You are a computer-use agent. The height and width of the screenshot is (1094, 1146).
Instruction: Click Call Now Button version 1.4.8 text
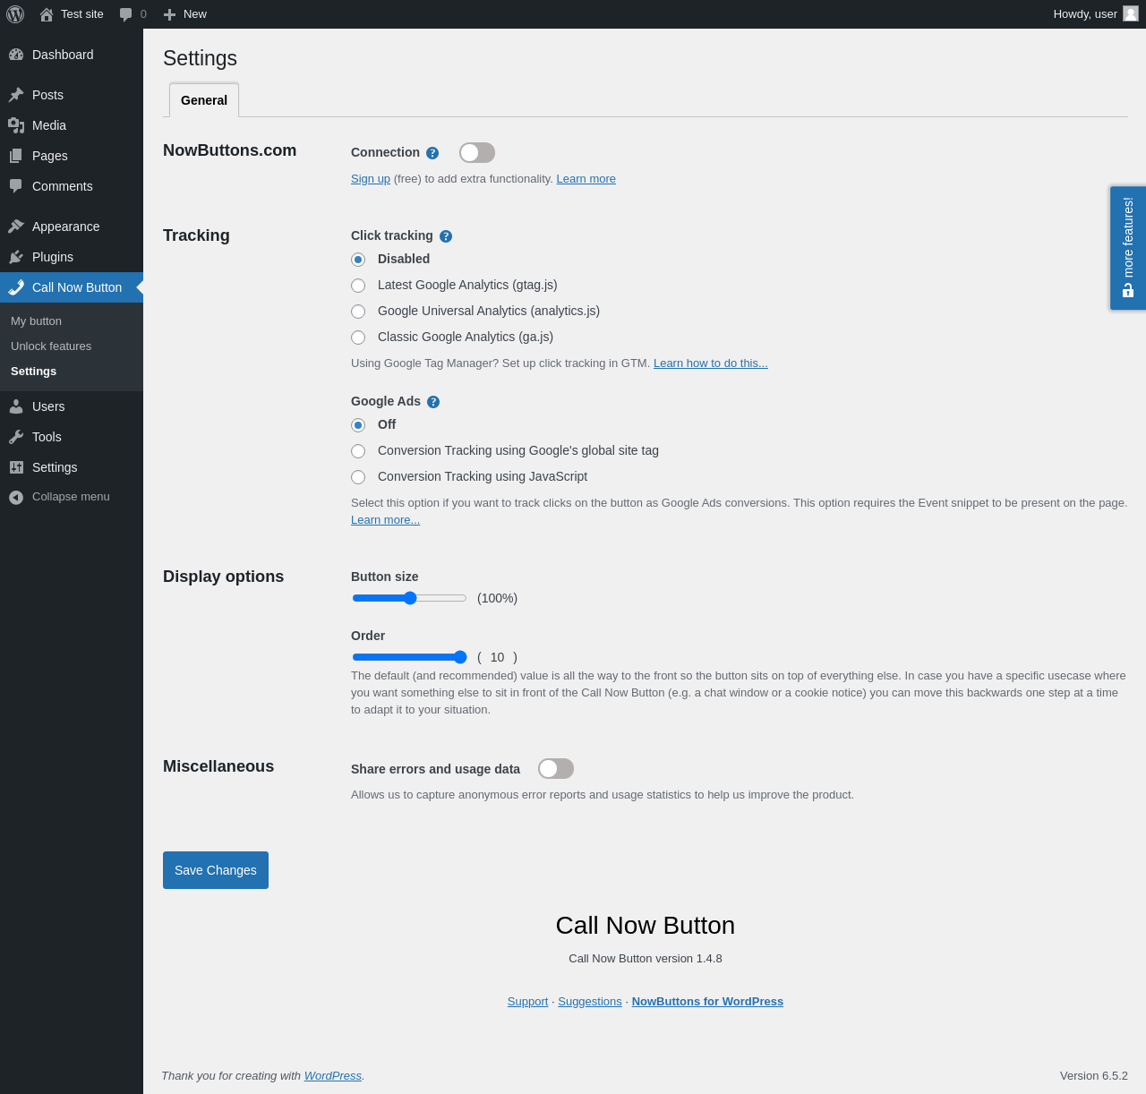(x=646, y=959)
